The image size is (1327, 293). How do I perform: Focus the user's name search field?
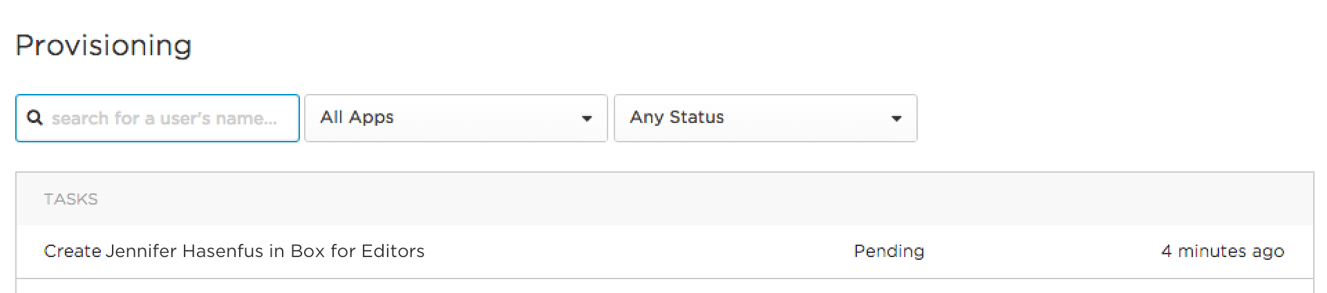pos(158,118)
